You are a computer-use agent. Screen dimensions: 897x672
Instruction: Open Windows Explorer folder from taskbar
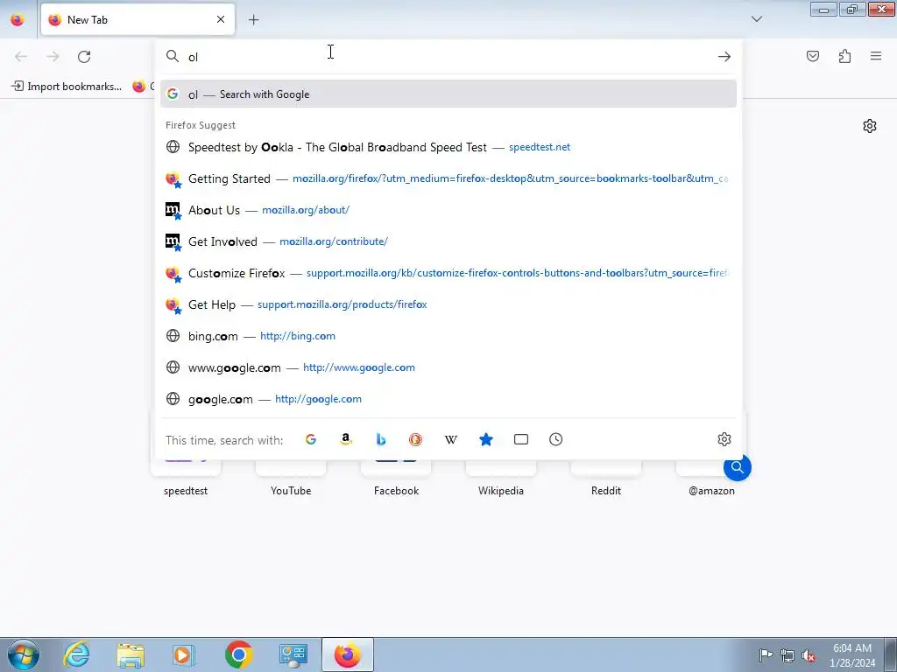click(131, 654)
